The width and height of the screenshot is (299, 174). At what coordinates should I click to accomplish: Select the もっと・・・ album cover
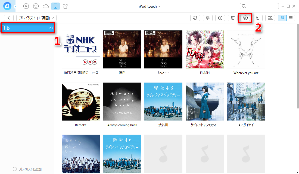(x=163, y=49)
